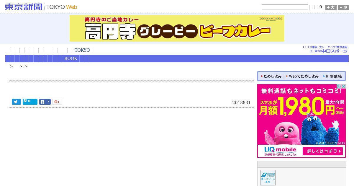Increase font size with the 大 button
Screen dimensions: 354x186
(331, 7)
